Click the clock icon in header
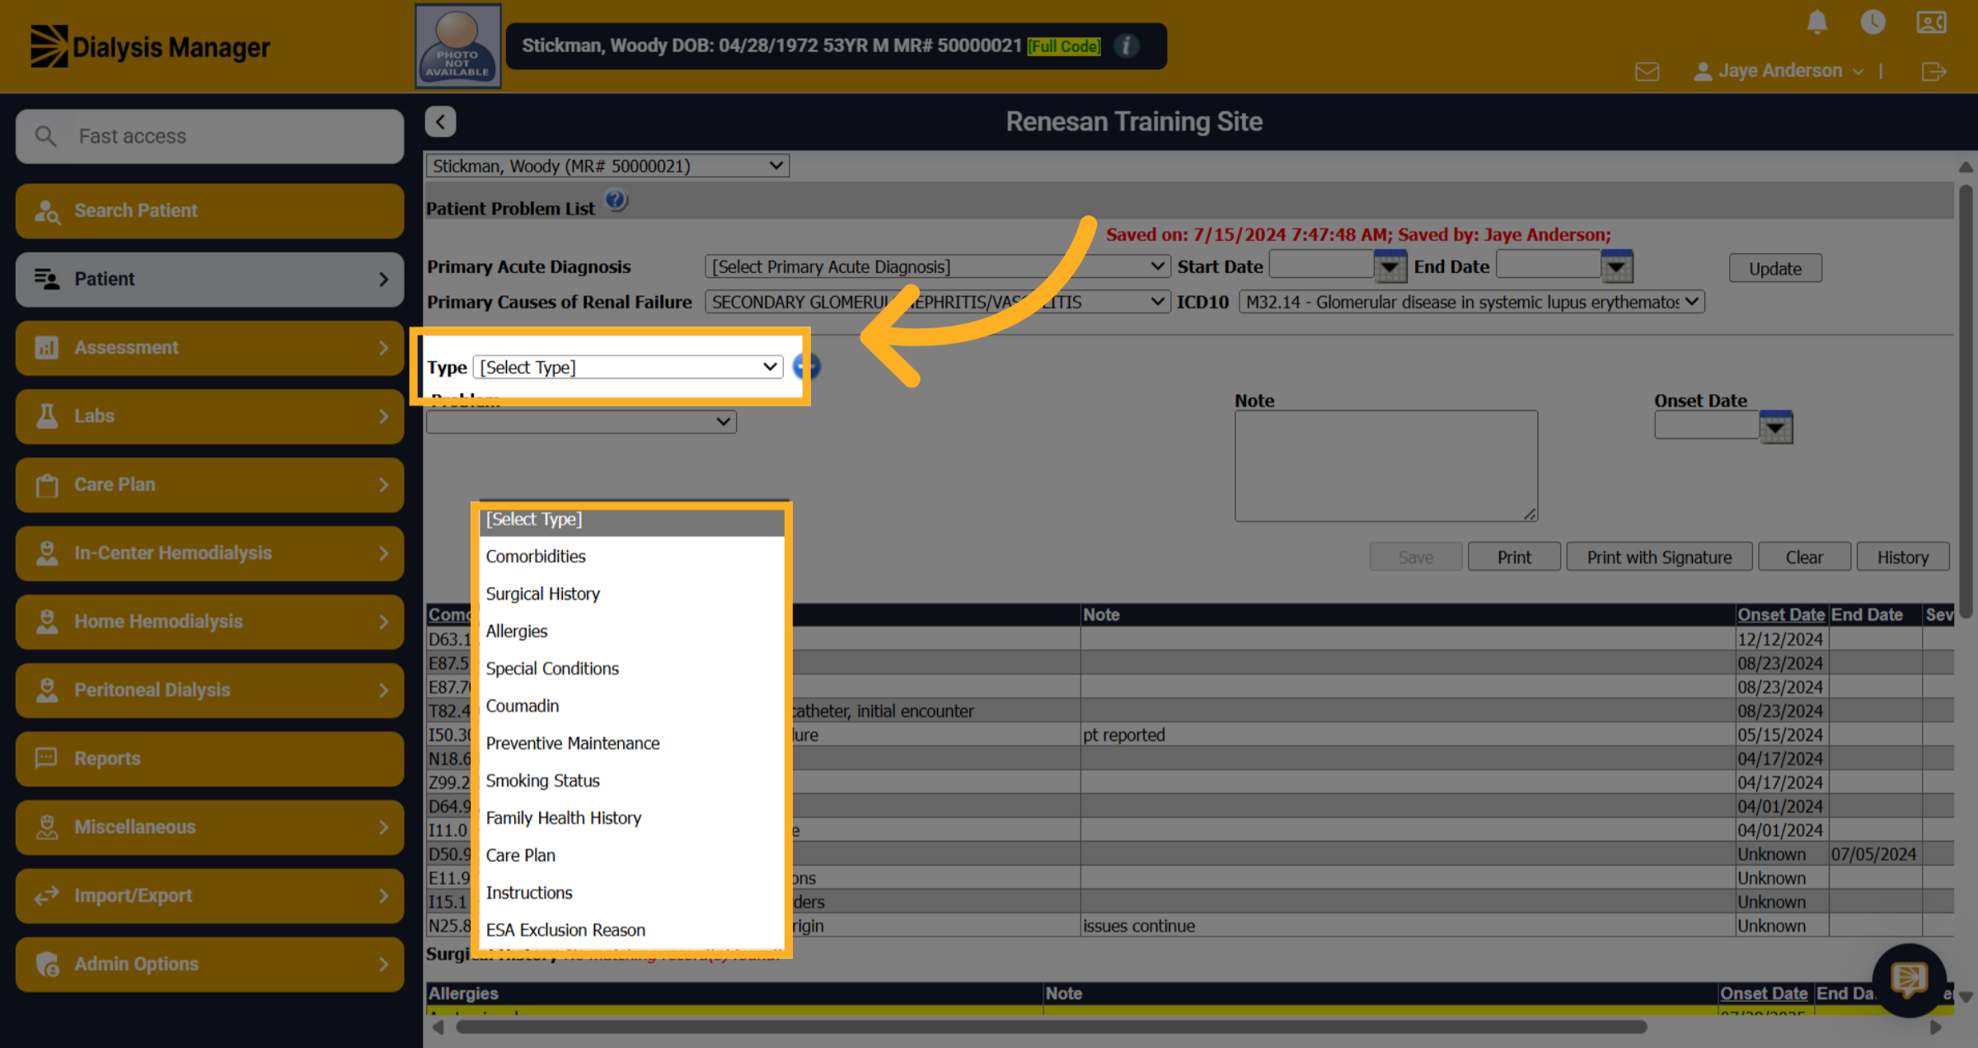Viewport: 1978px width, 1048px height. (1873, 22)
